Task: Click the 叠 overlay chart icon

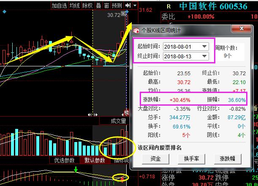Action: click(98, 5)
